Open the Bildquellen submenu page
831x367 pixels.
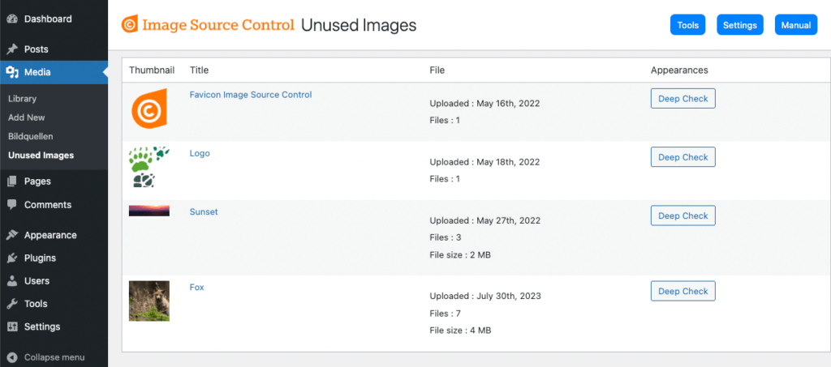click(x=31, y=136)
